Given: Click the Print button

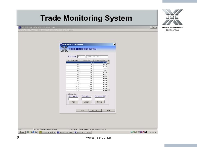Looking at the screenshot, I should [82, 110].
